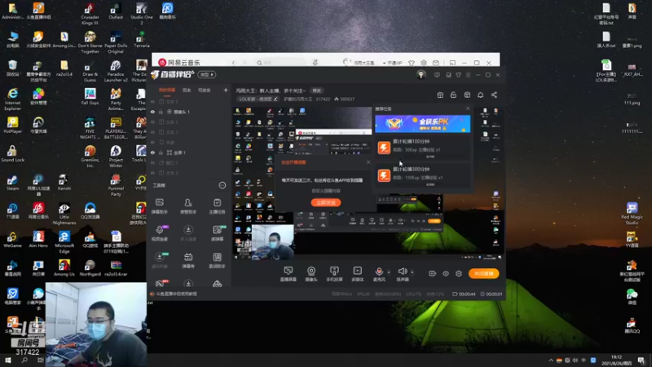Add a new scene with plus button

pyautogui.click(x=226, y=90)
